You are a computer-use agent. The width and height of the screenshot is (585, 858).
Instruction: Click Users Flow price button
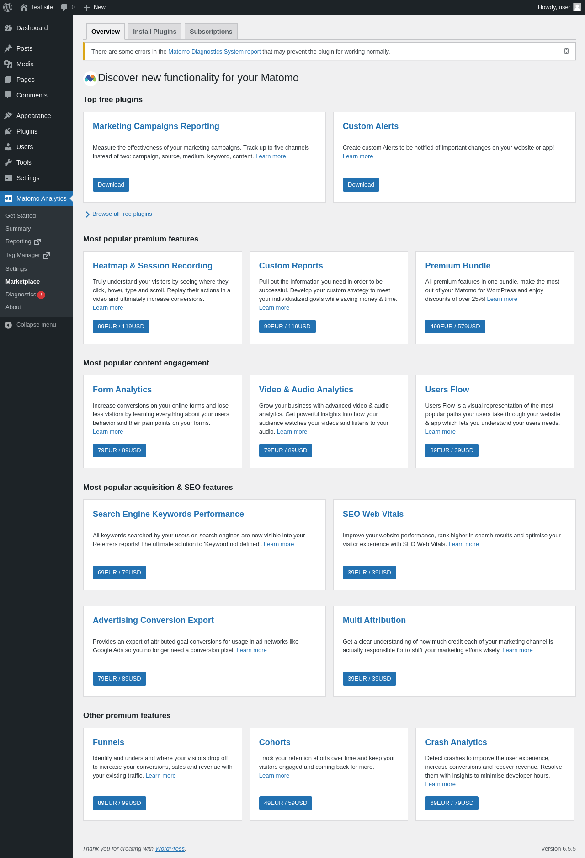(452, 450)
